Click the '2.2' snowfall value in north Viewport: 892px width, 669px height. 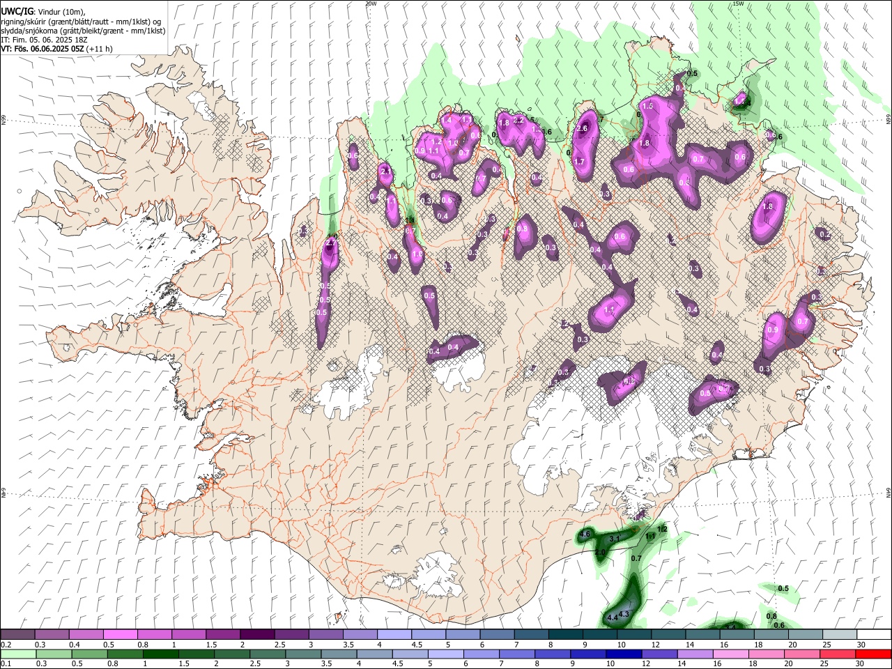518,120
